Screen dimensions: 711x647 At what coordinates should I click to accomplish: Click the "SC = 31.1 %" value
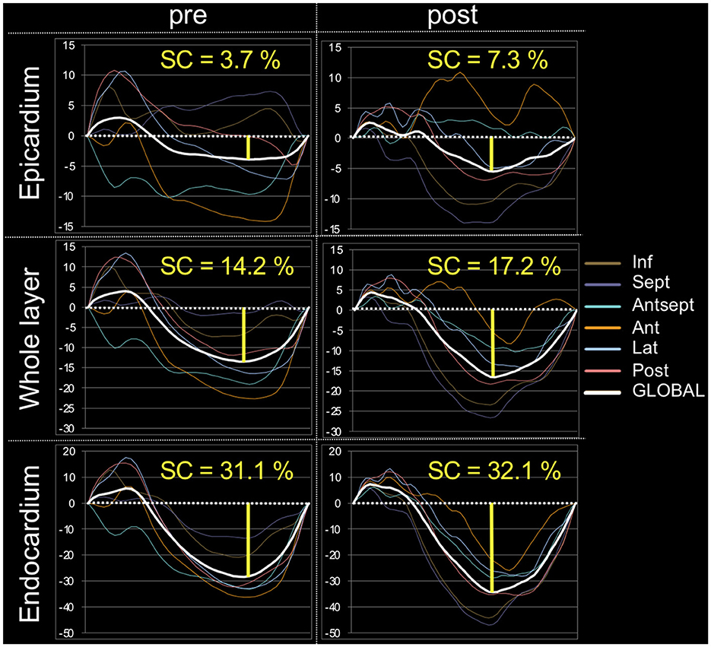pos(227,471)
